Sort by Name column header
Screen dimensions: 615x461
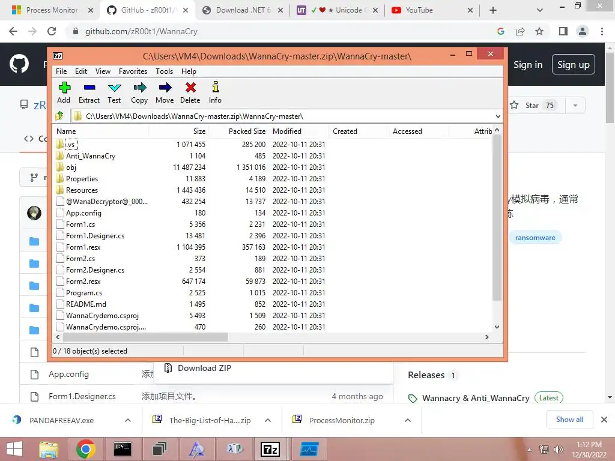(x=101, y=131)
